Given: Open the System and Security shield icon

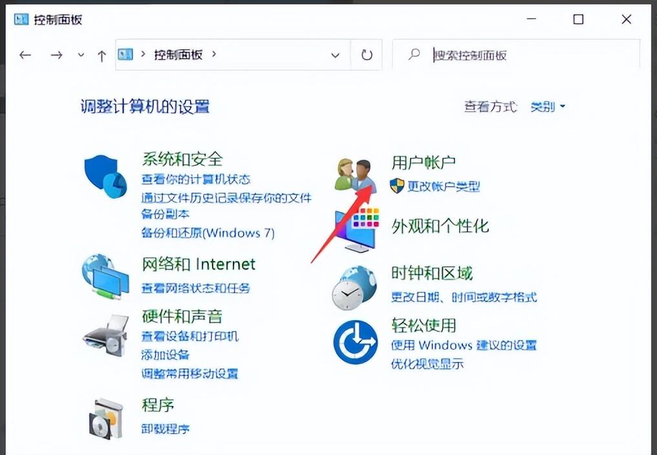Looking at the screenshot, I should tap(105, 176).
